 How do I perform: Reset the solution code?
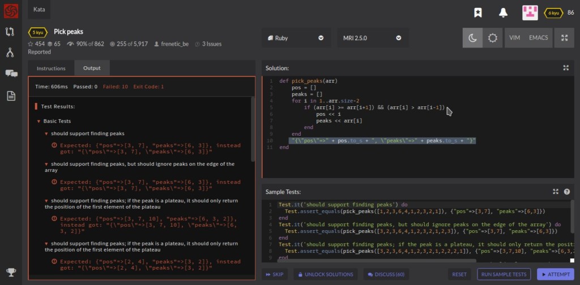(459, 274)
